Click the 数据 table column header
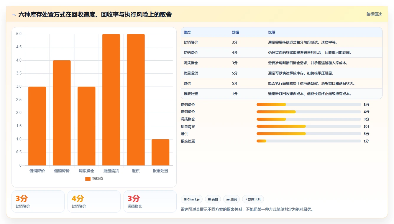394x224 pixels. 236,32
